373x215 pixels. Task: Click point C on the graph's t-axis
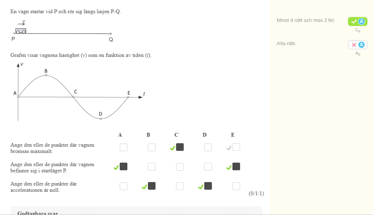tap(73, 97)
